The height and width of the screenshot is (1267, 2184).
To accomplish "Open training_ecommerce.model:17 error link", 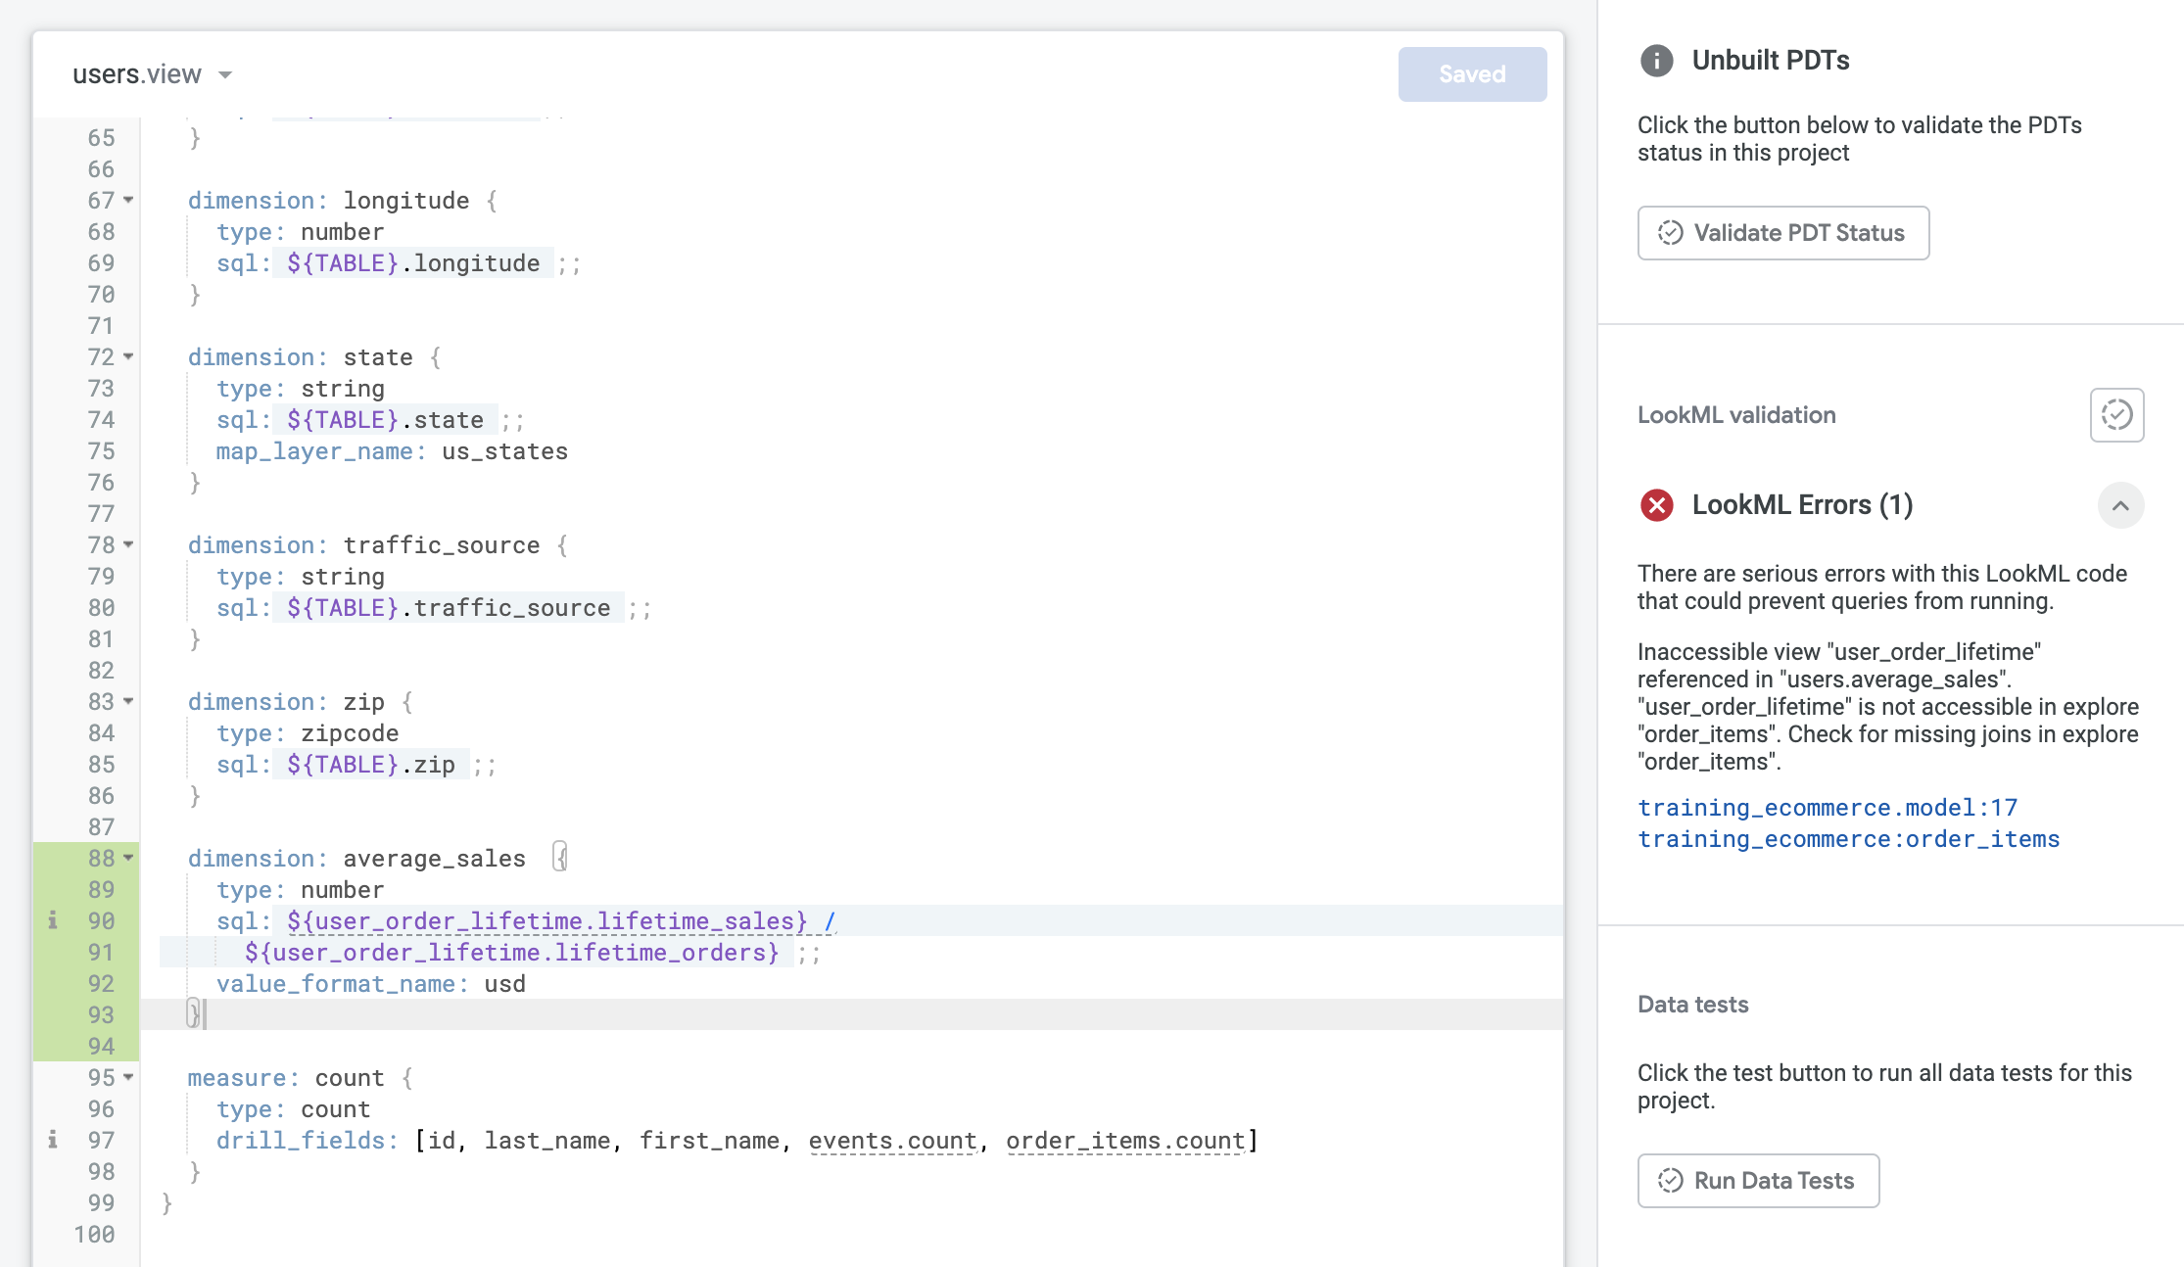I will (x=1827, y=808).
